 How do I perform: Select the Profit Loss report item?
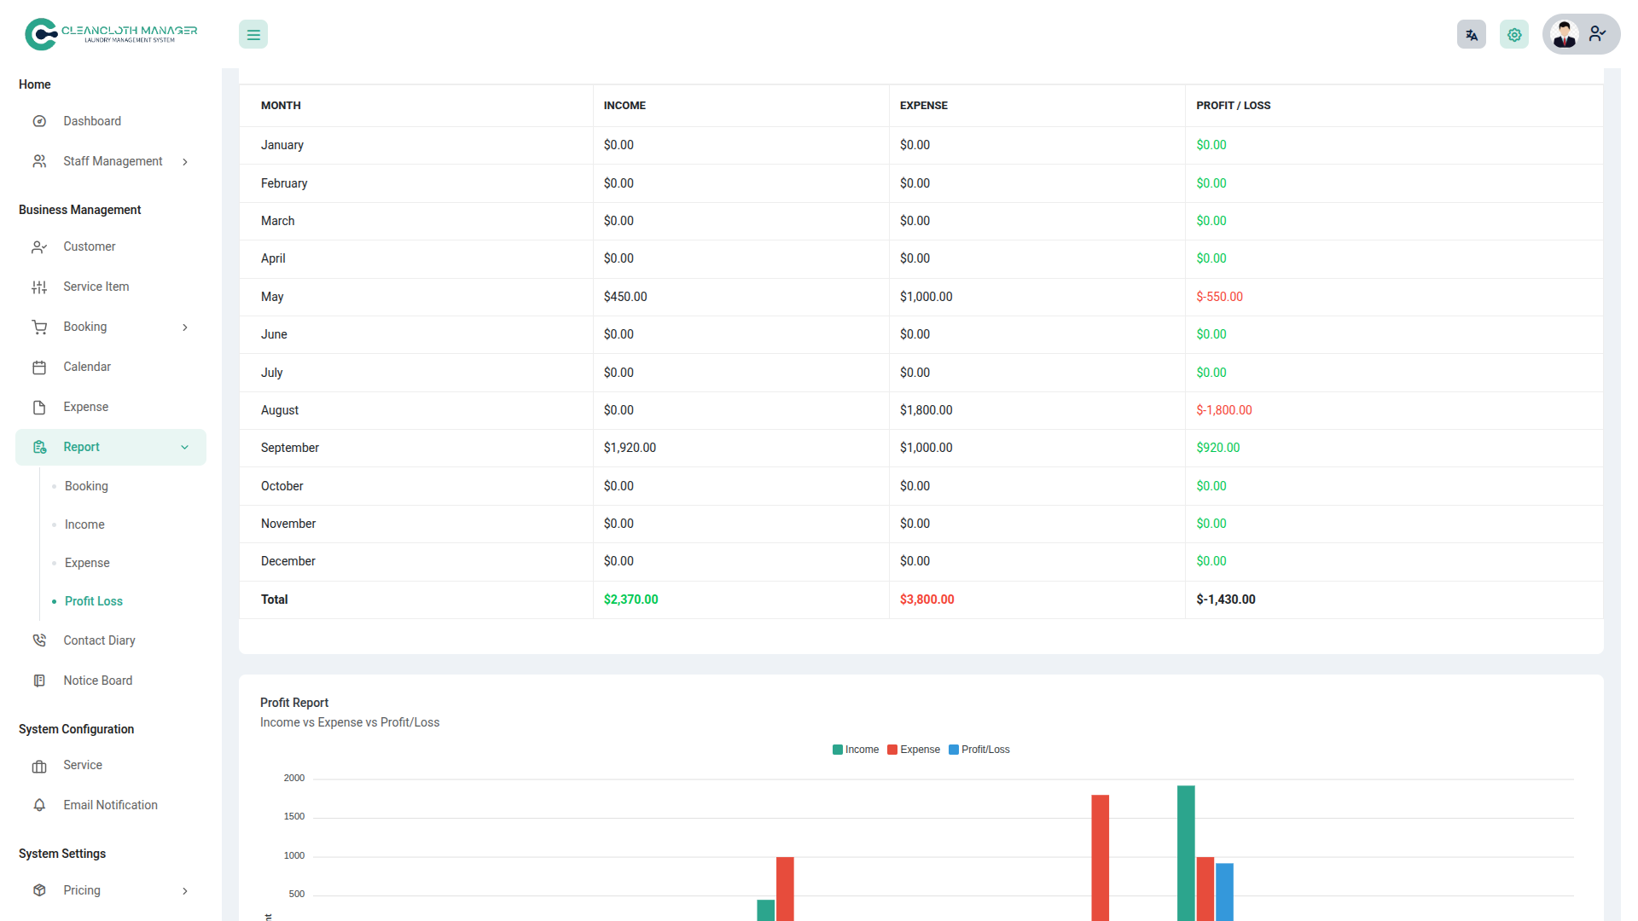point(94,601)
